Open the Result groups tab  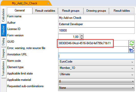pyautogui.click(x=71, y=11)
